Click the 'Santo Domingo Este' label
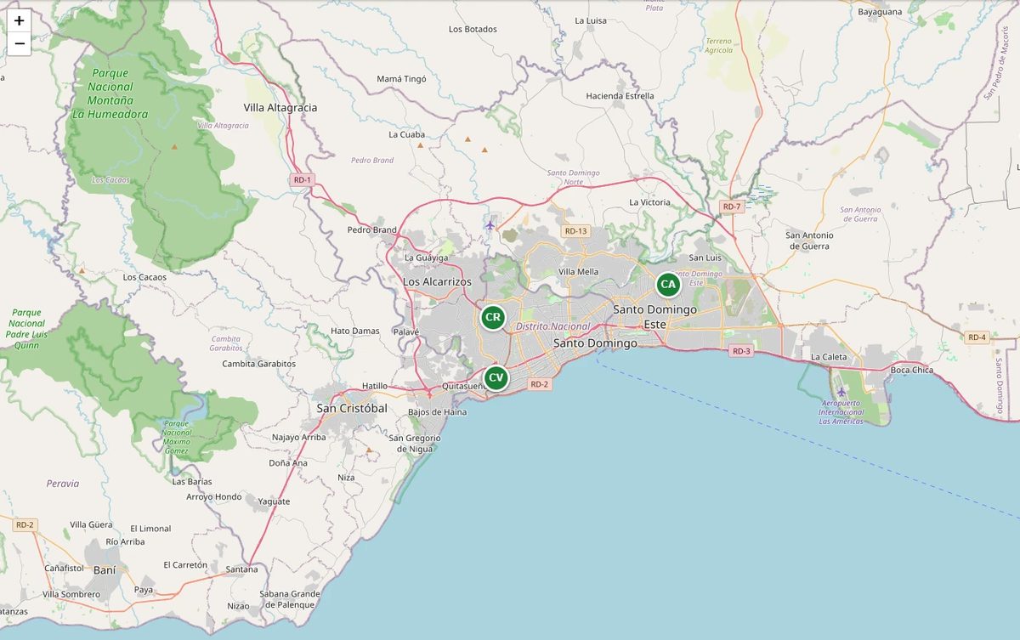 [654, 316]
